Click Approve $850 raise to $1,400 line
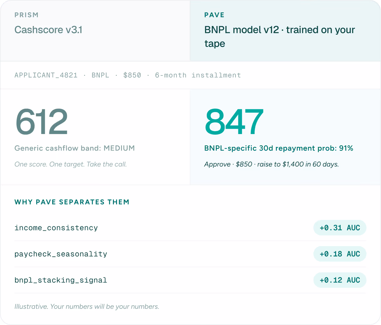This screenshot has height=325, width=381. 272,164
